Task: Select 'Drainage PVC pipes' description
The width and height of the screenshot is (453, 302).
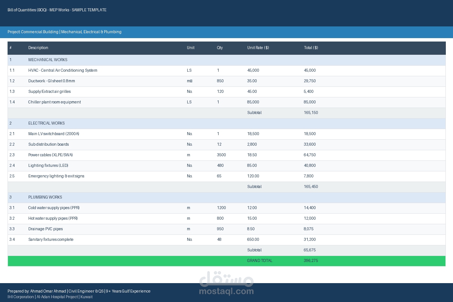Action: 46,229
